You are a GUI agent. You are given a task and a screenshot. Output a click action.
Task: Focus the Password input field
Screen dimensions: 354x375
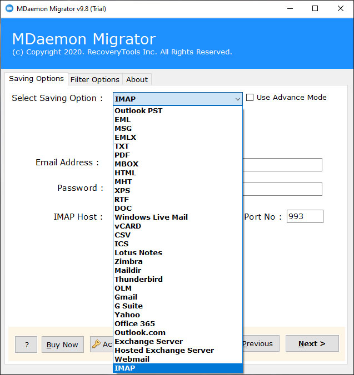click(282, 189)
